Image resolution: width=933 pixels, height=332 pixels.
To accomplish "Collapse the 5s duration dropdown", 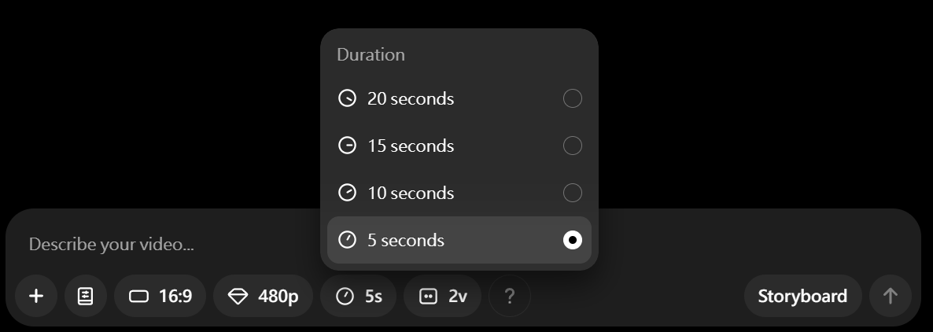I will coord(359,296).
